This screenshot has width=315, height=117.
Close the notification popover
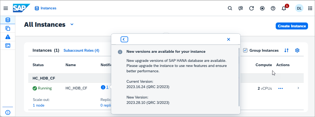pos(228,39)
